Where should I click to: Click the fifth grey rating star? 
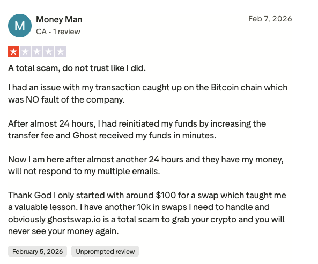pos(61,51)
